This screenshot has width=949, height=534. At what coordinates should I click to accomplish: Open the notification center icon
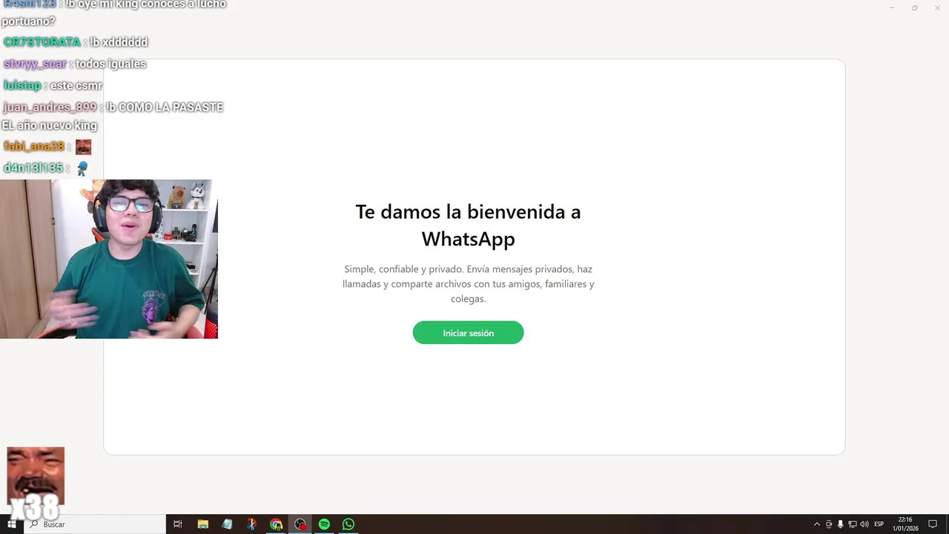[x=933, y=524]
